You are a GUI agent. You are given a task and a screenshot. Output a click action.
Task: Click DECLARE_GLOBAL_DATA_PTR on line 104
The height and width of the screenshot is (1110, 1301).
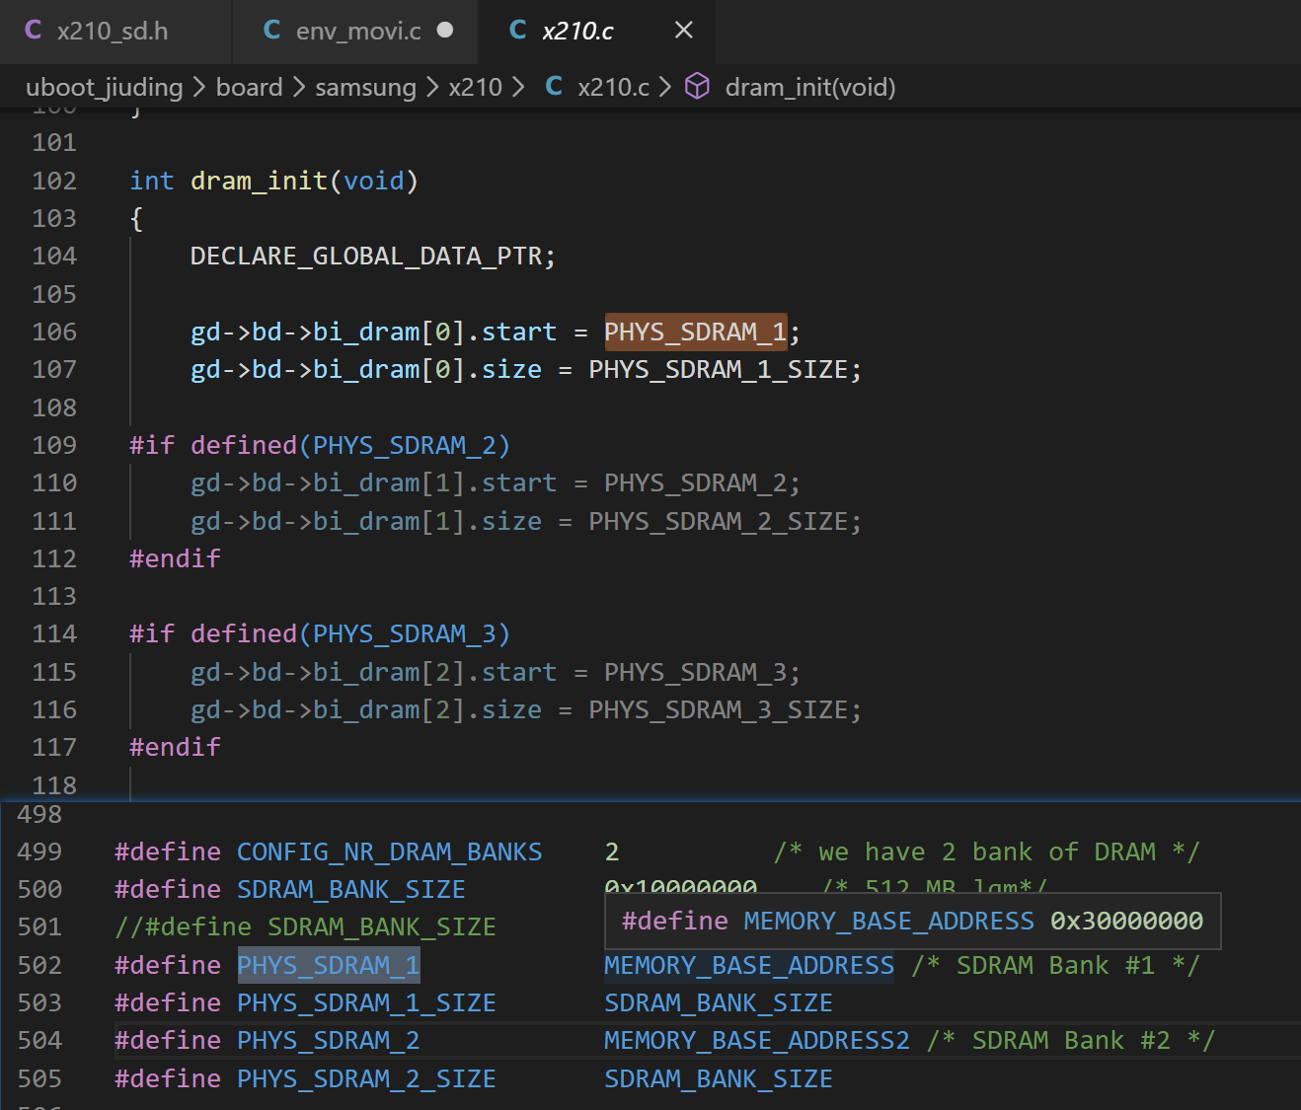[x=365, y=257]
